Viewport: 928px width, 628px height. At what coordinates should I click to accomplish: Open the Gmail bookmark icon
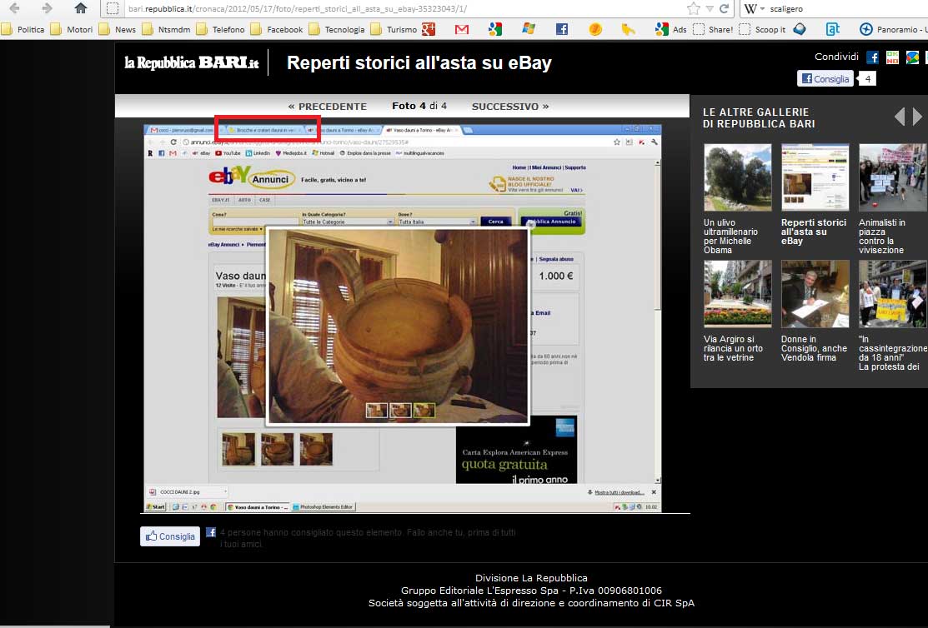tap(462, 29)
